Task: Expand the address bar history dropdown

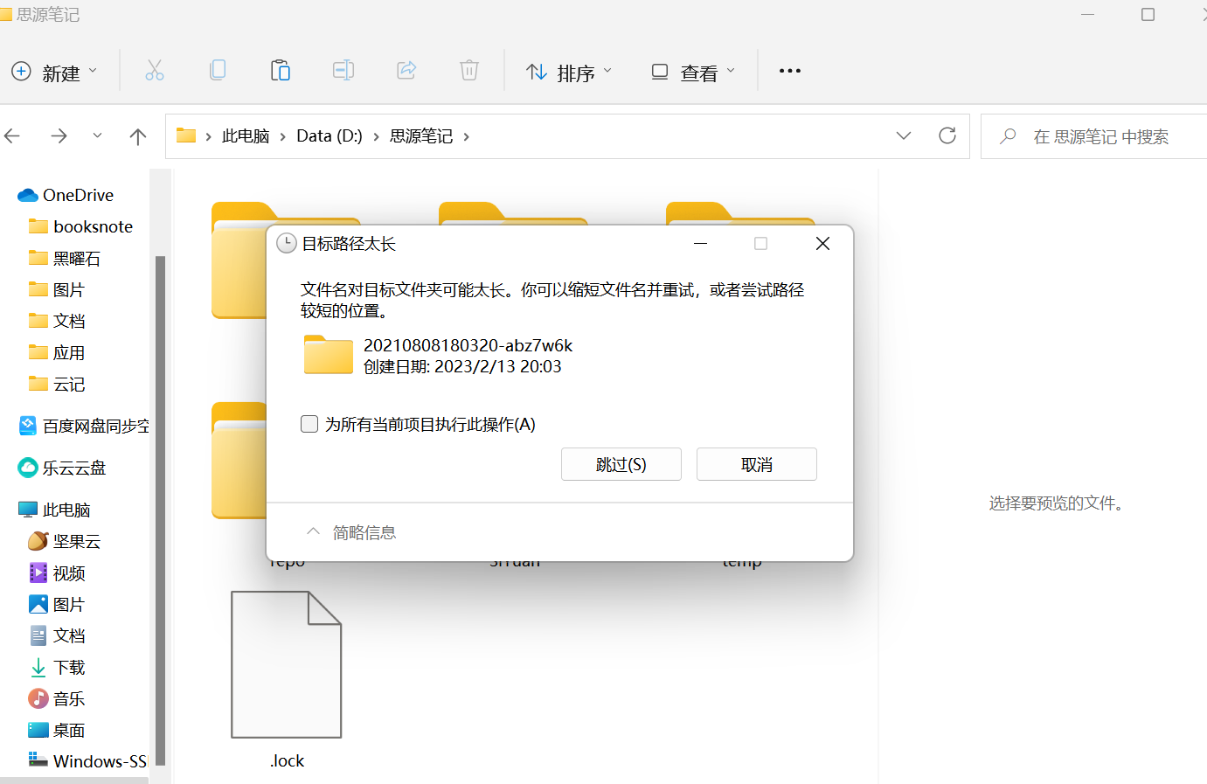Action: pyautogui.click(x=904, y=136)
